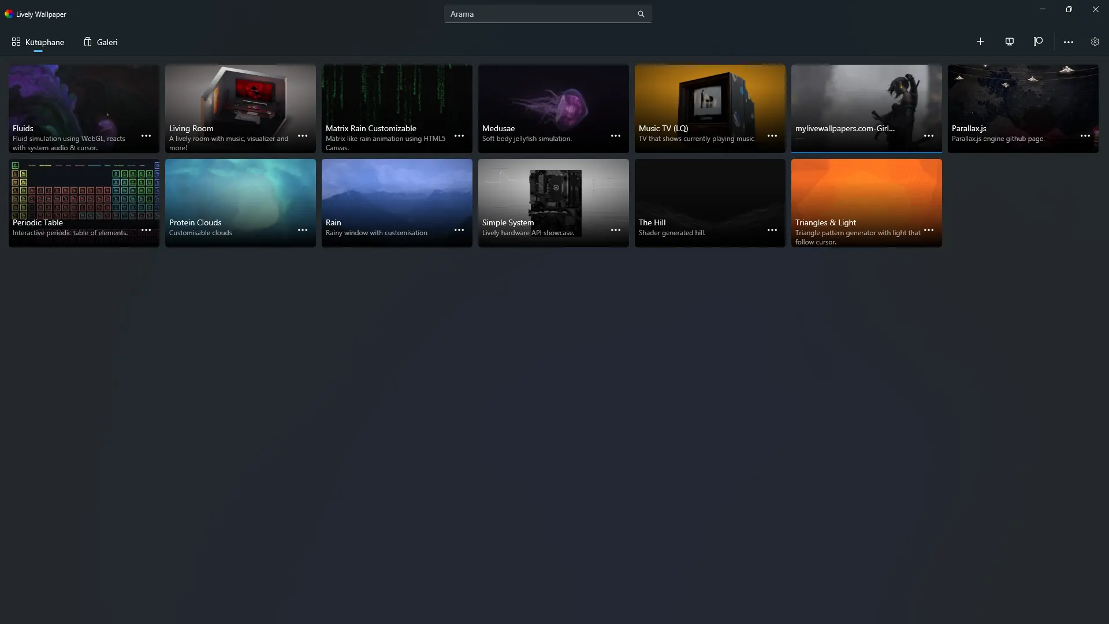Image resolution: width=1109 pixels, height=624 pixels.
Task: Click the Lively Wallpaper app logo
Action: (x=9, y=14)
